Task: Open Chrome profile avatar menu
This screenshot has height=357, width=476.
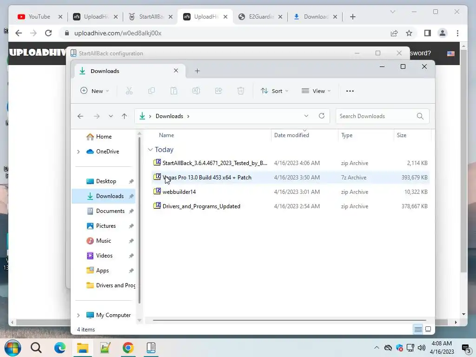Action: pos(443,33)
